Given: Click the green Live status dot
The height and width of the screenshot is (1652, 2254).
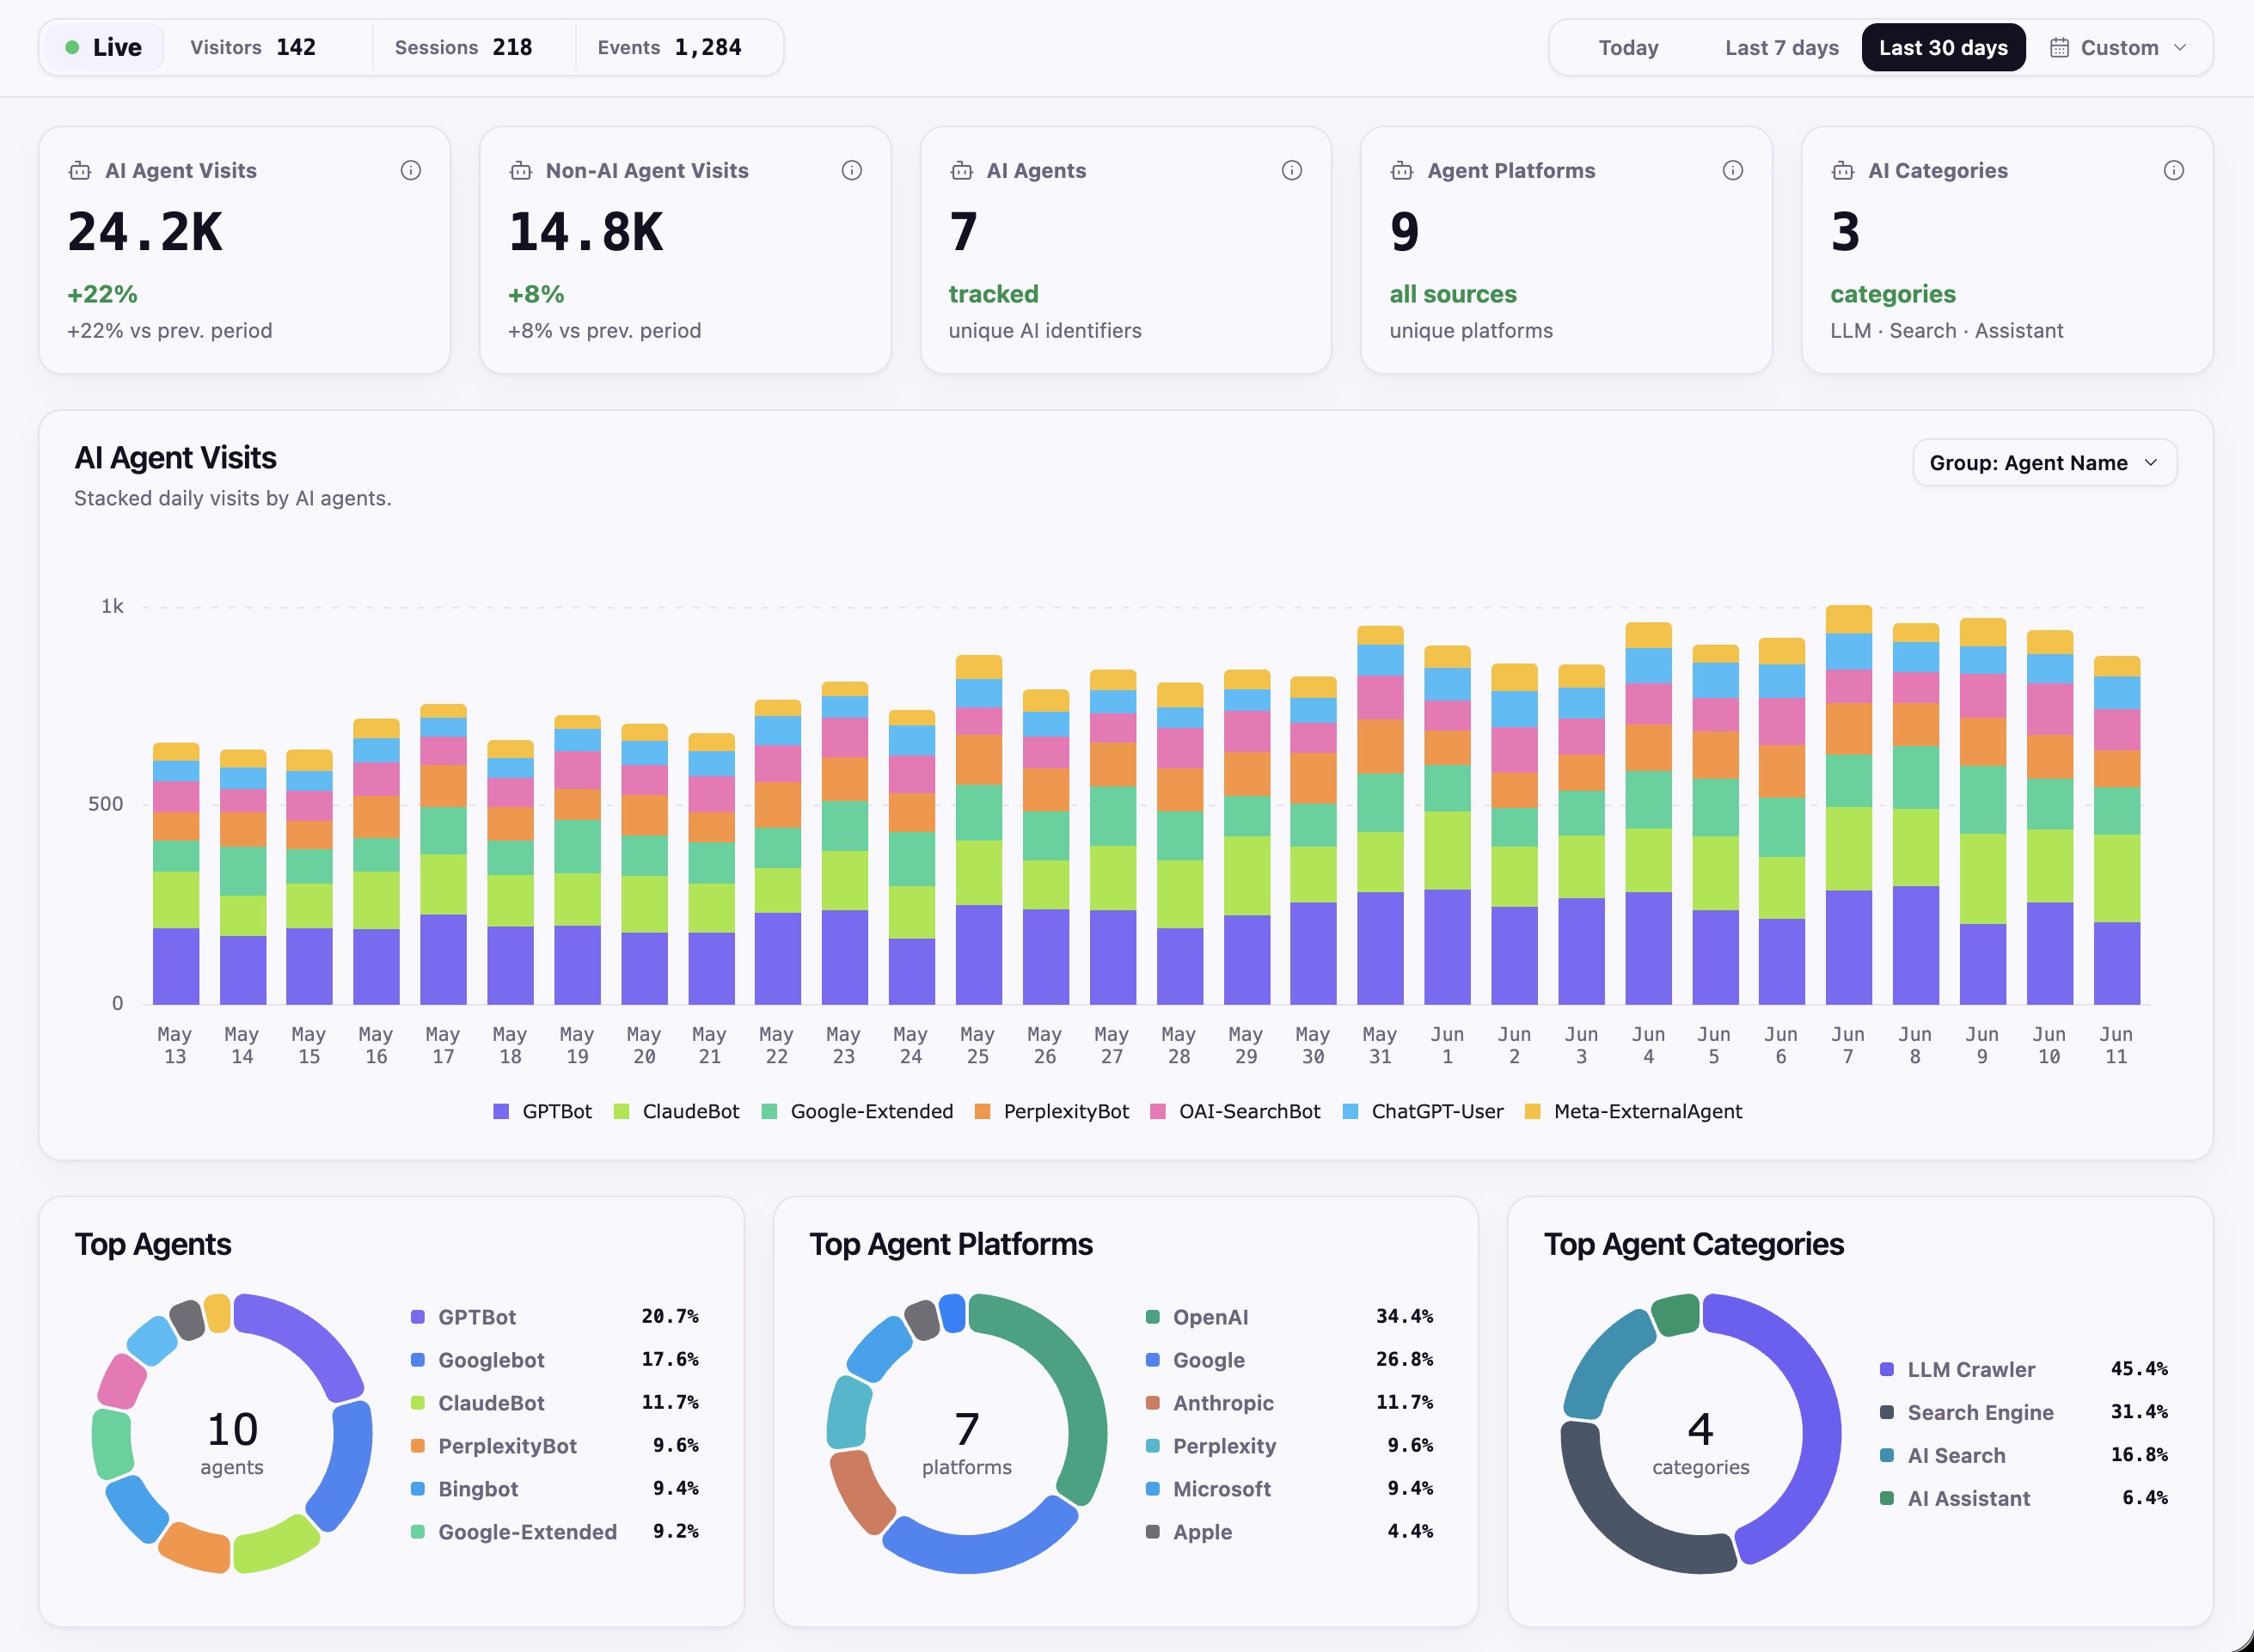Looking at the screenshot, I should [72, 47].
